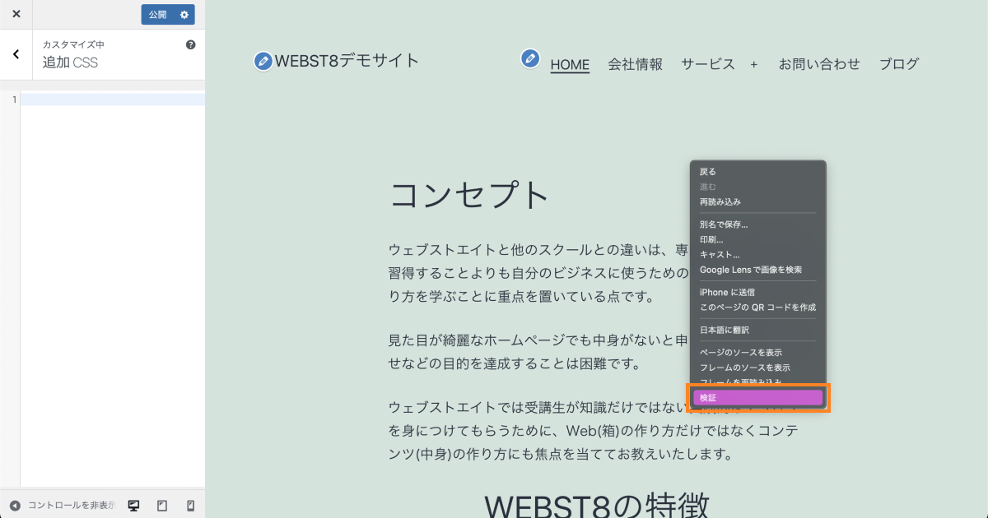The image size is (988, 518).
Task: Switch to tablet preview mode
Action: click(x=162, y=506)
